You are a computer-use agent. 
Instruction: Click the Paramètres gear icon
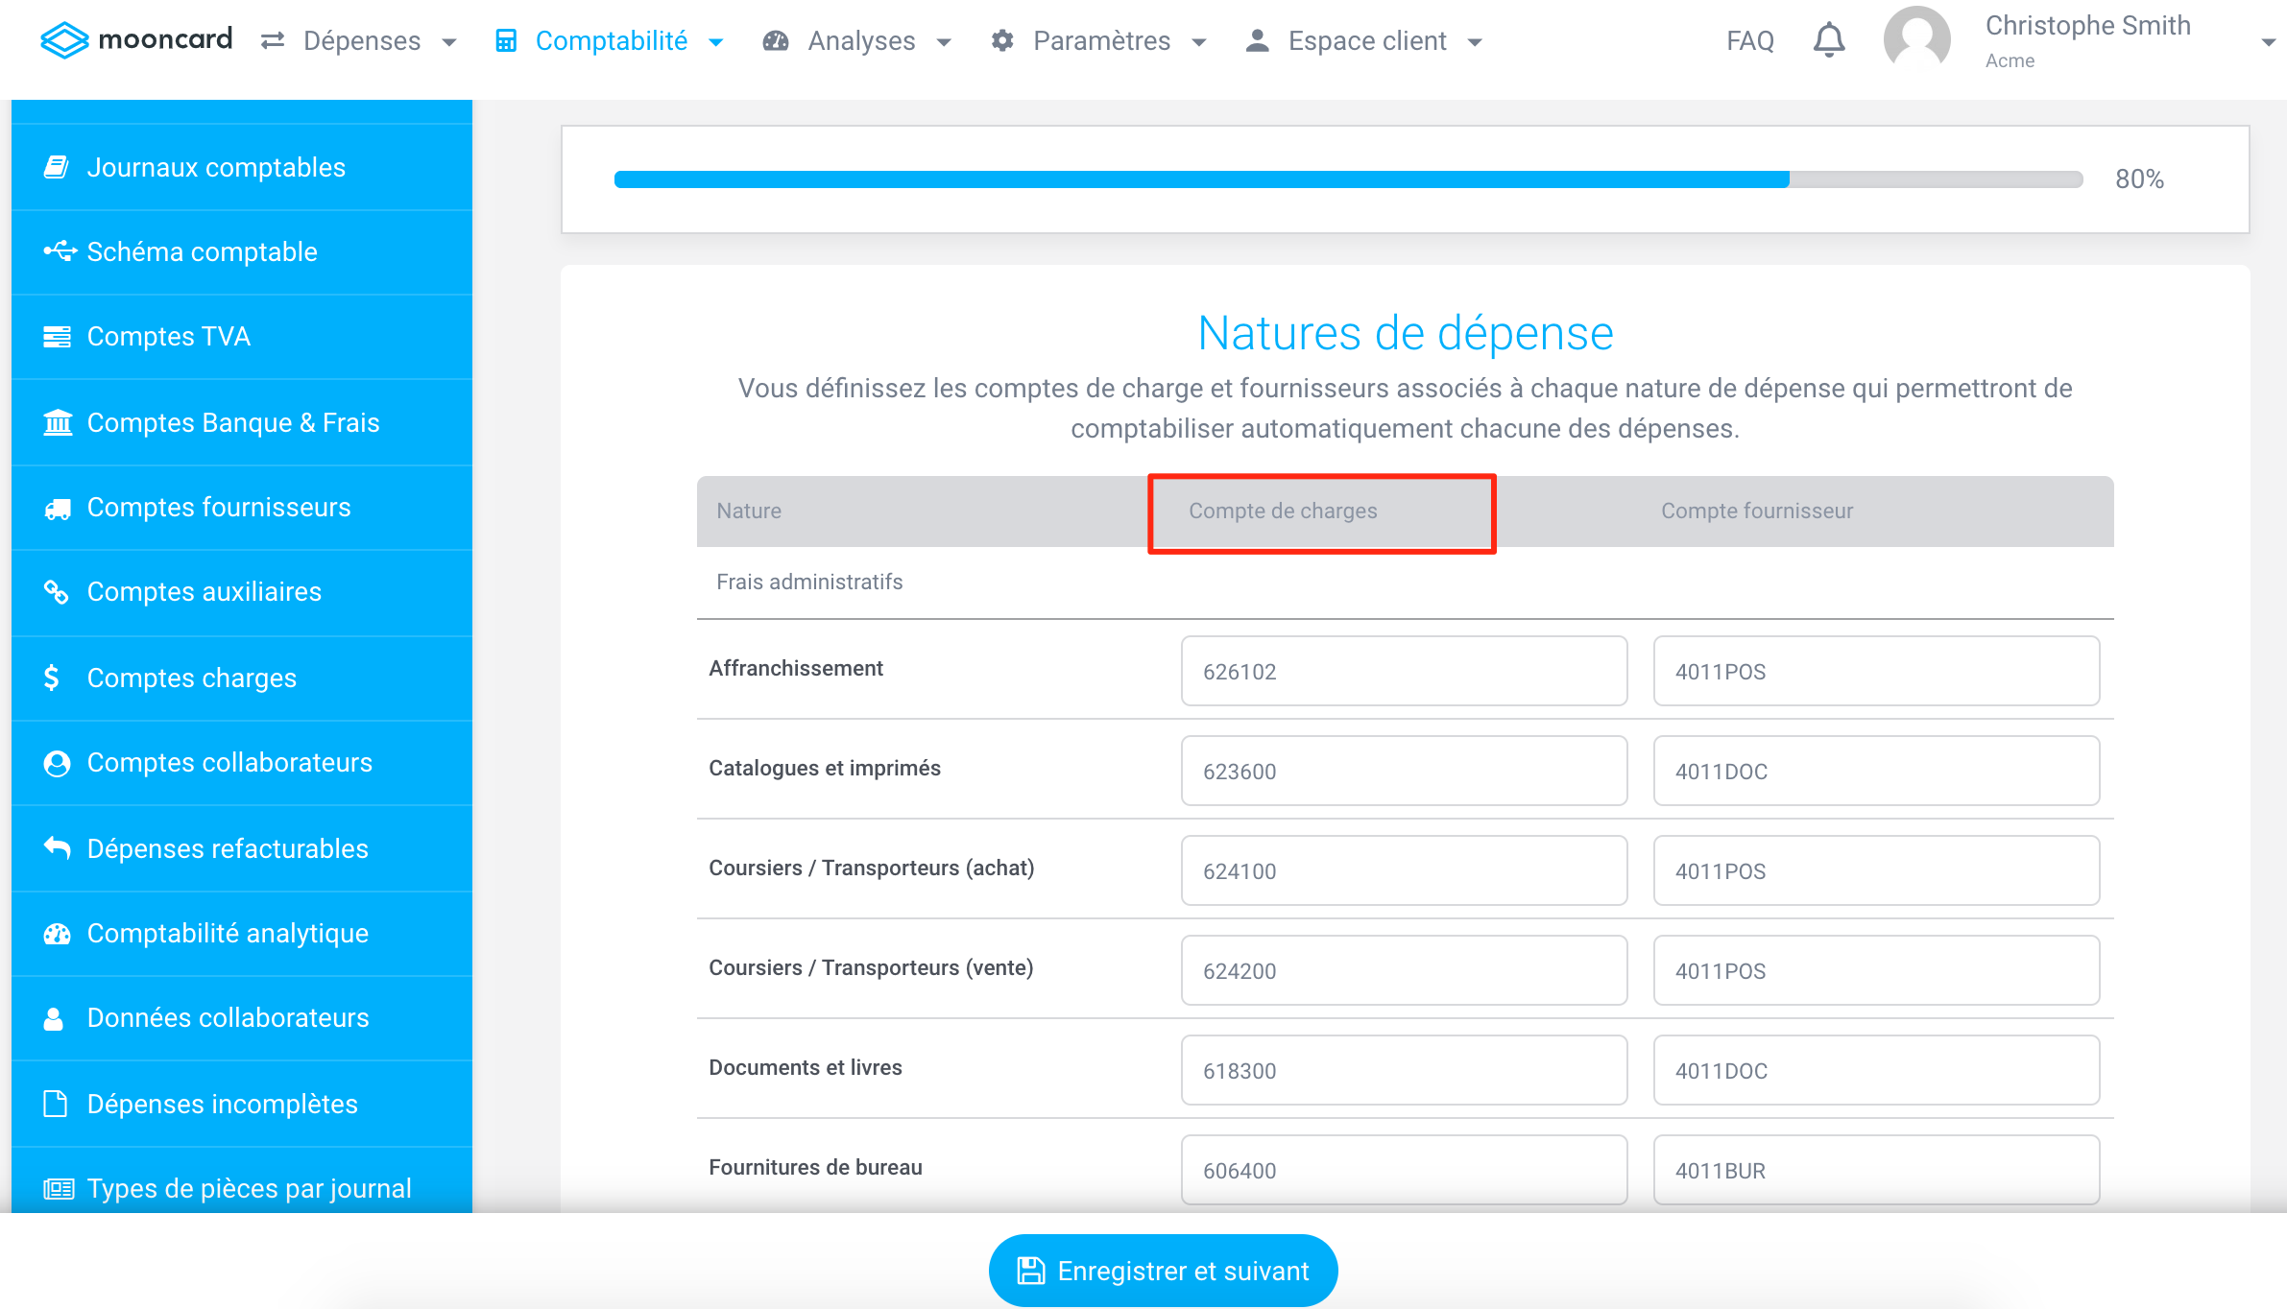point(1001,39)
